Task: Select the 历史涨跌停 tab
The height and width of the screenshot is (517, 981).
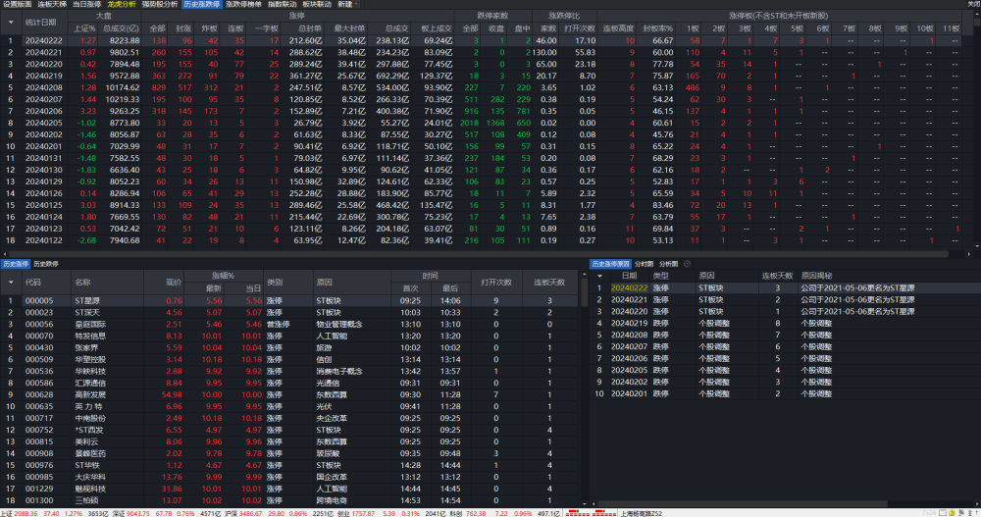Action: pyautogui.click(x=202, y=4)
